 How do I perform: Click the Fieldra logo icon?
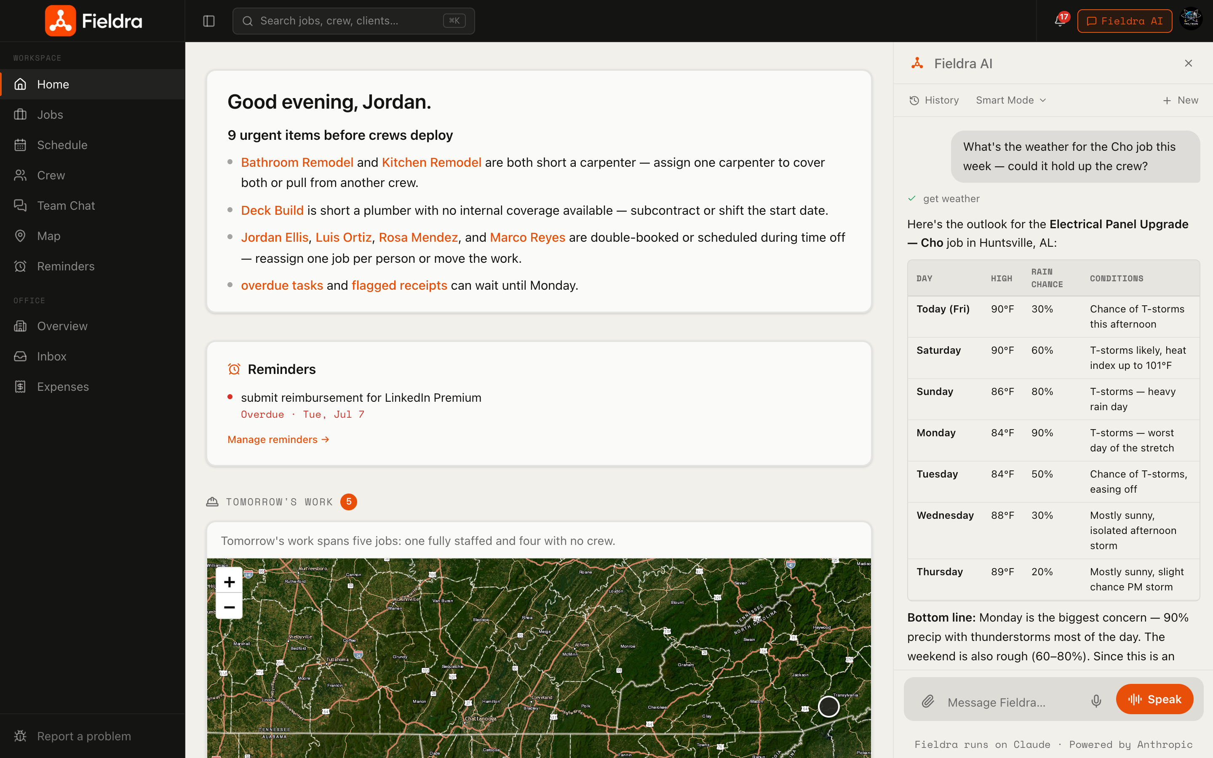[x=60, y=21]
